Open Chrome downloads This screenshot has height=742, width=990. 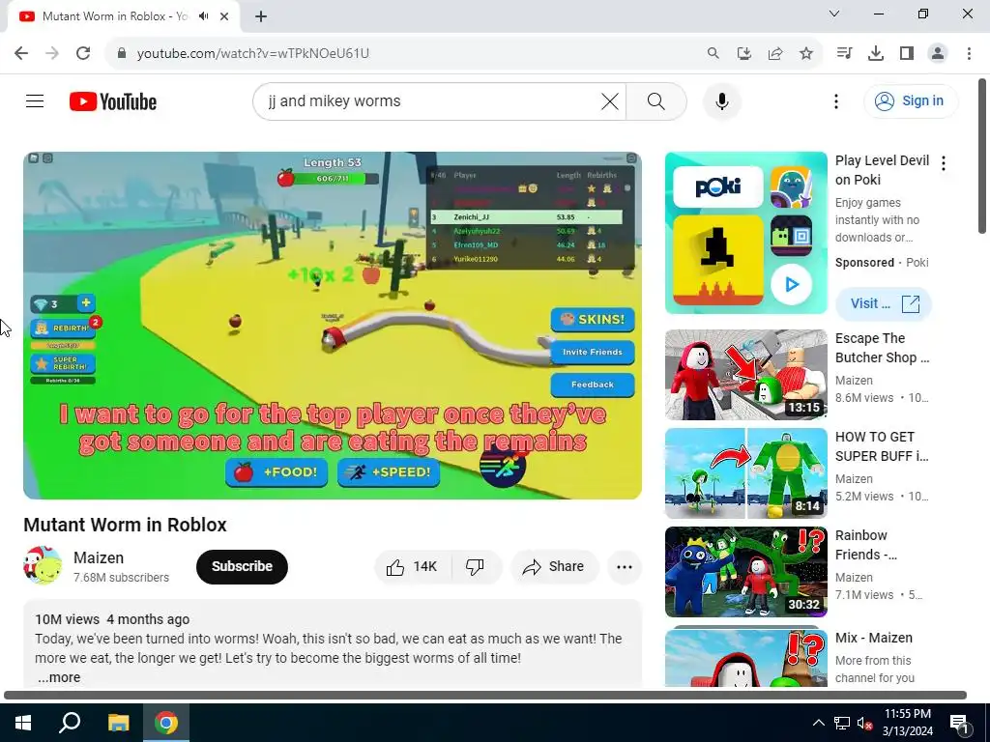[875, 53]
